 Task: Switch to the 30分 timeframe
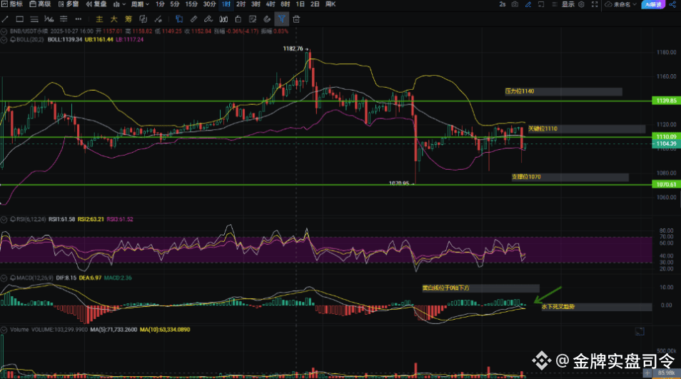pyautogui.click(x=209, y=4)
